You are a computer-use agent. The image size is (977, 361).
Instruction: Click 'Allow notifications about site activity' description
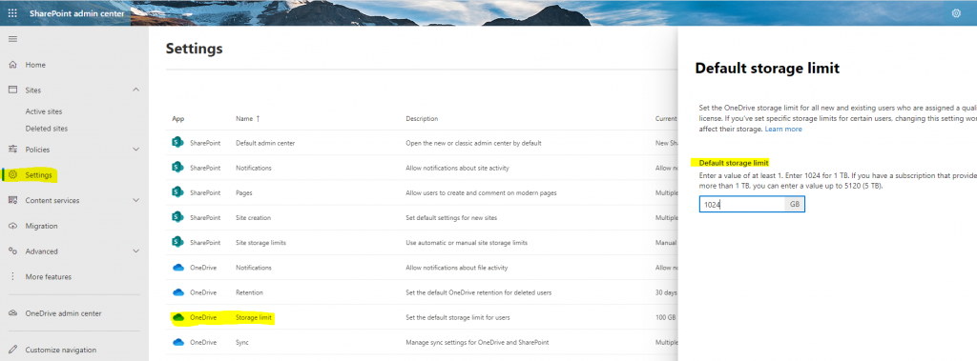(457, 168)
